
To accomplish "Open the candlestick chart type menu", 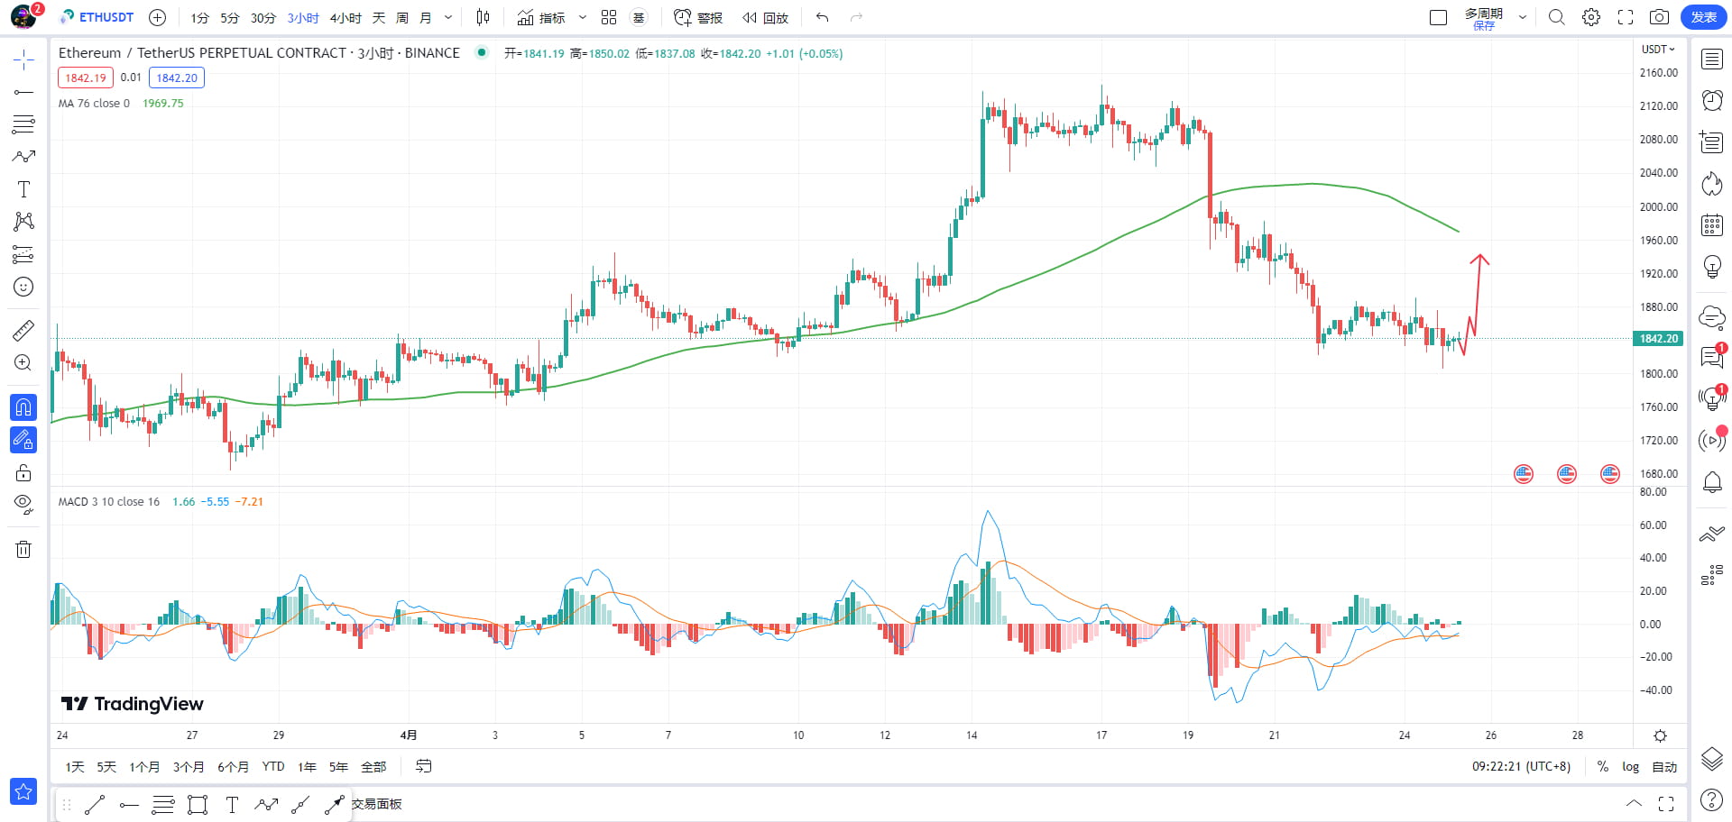I will tap(484, 17).
